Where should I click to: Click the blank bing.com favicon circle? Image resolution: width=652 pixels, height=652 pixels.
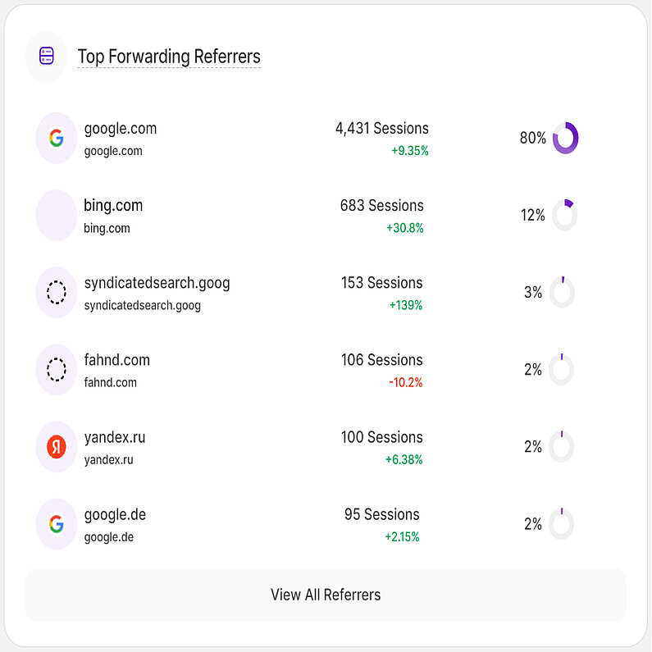[56, 215]
